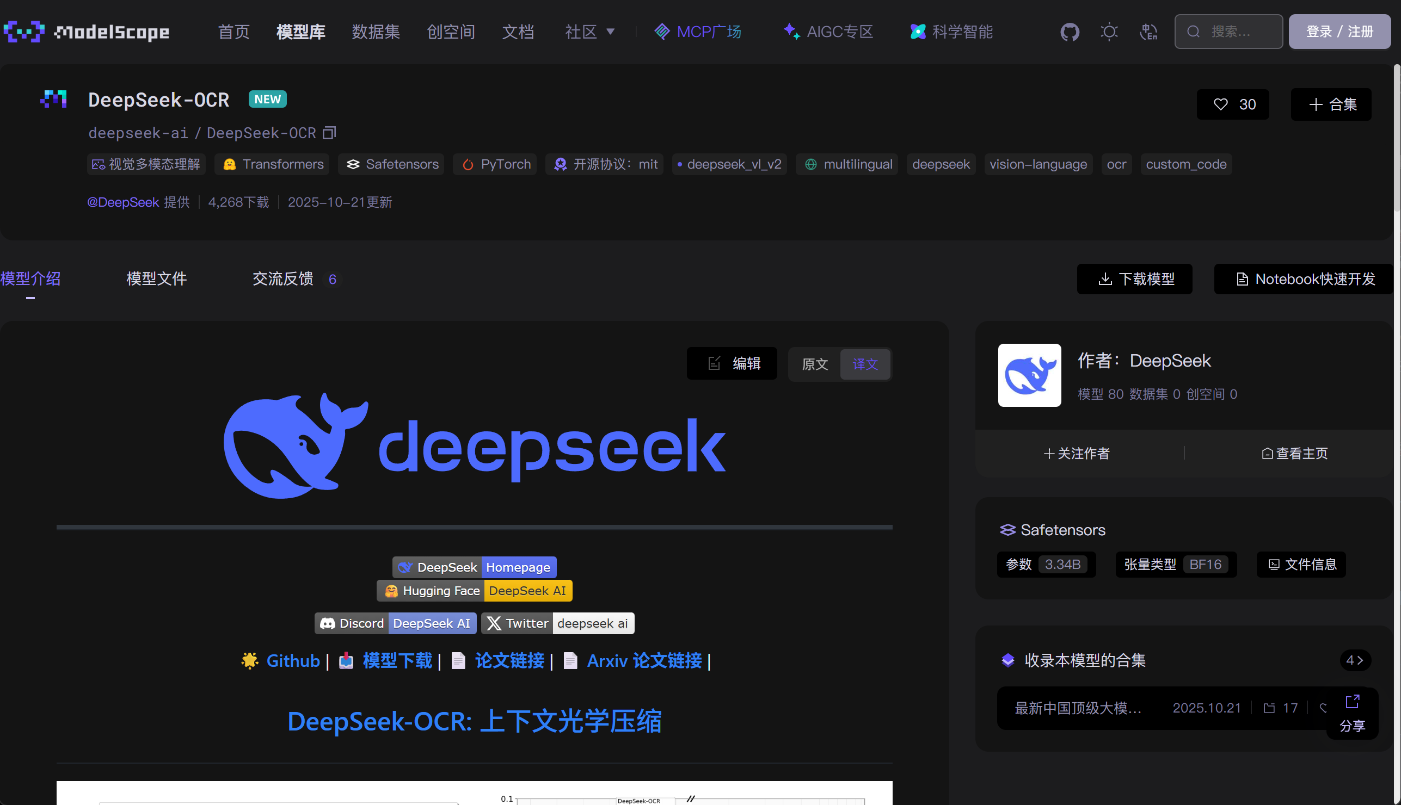Open the Arxiv 论文链接 paper link

pos(644,661)
